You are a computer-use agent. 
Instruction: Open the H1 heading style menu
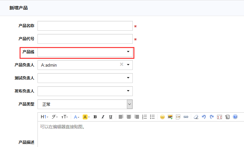tap(44, 117)
